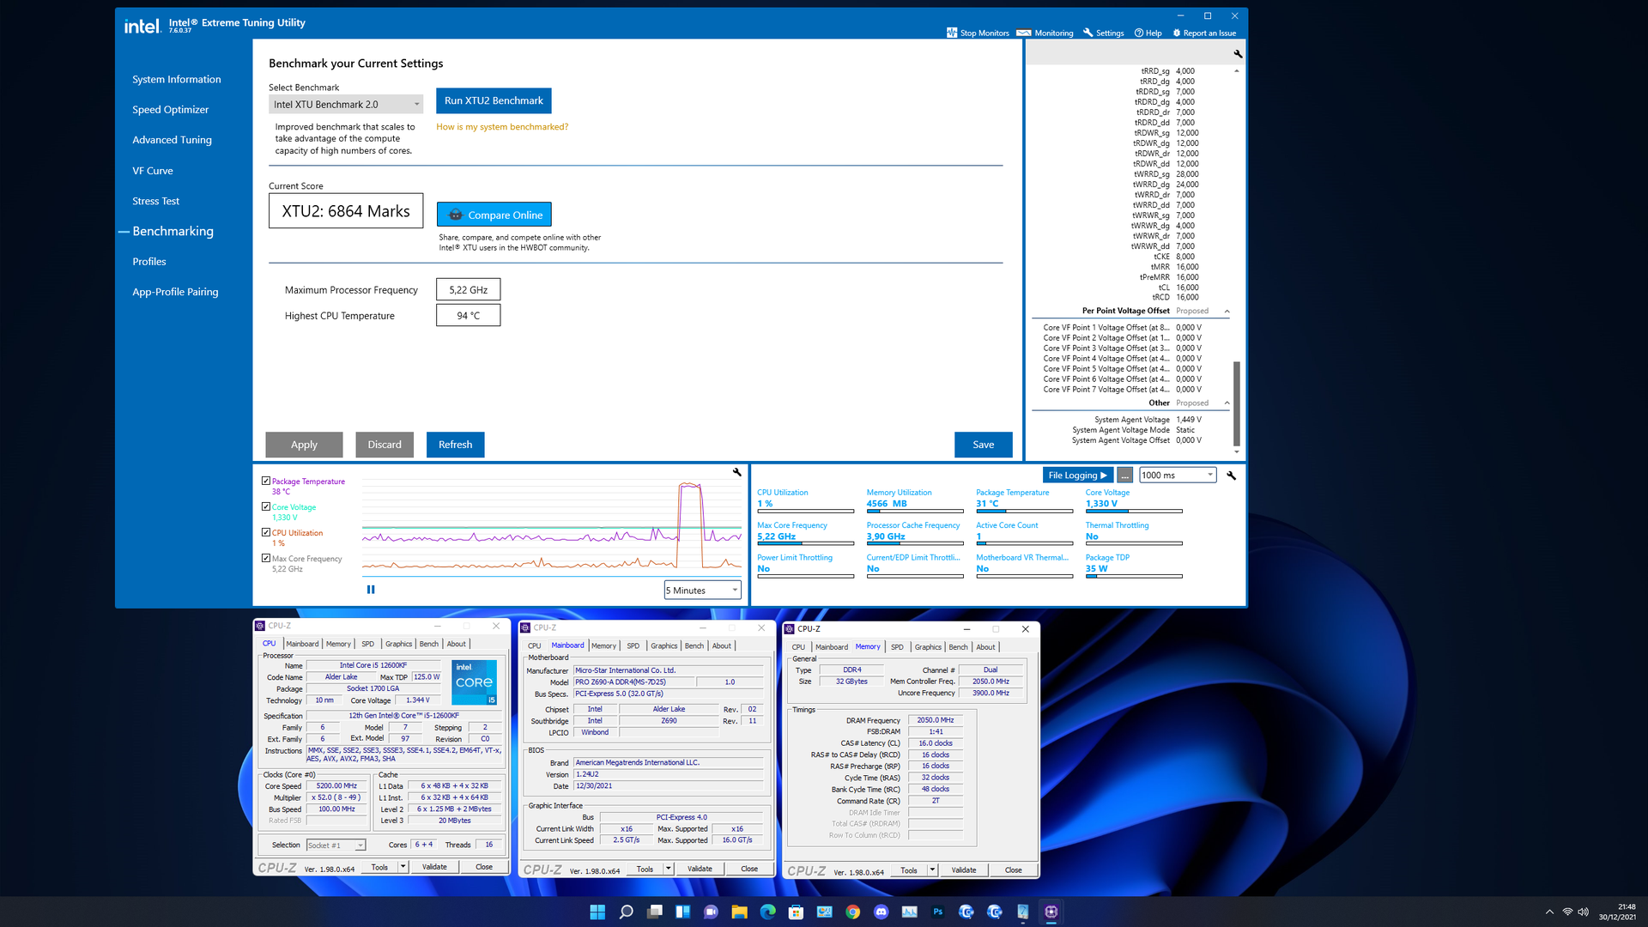Click wrench icon above the monitoring graph

tap(736, 472)
